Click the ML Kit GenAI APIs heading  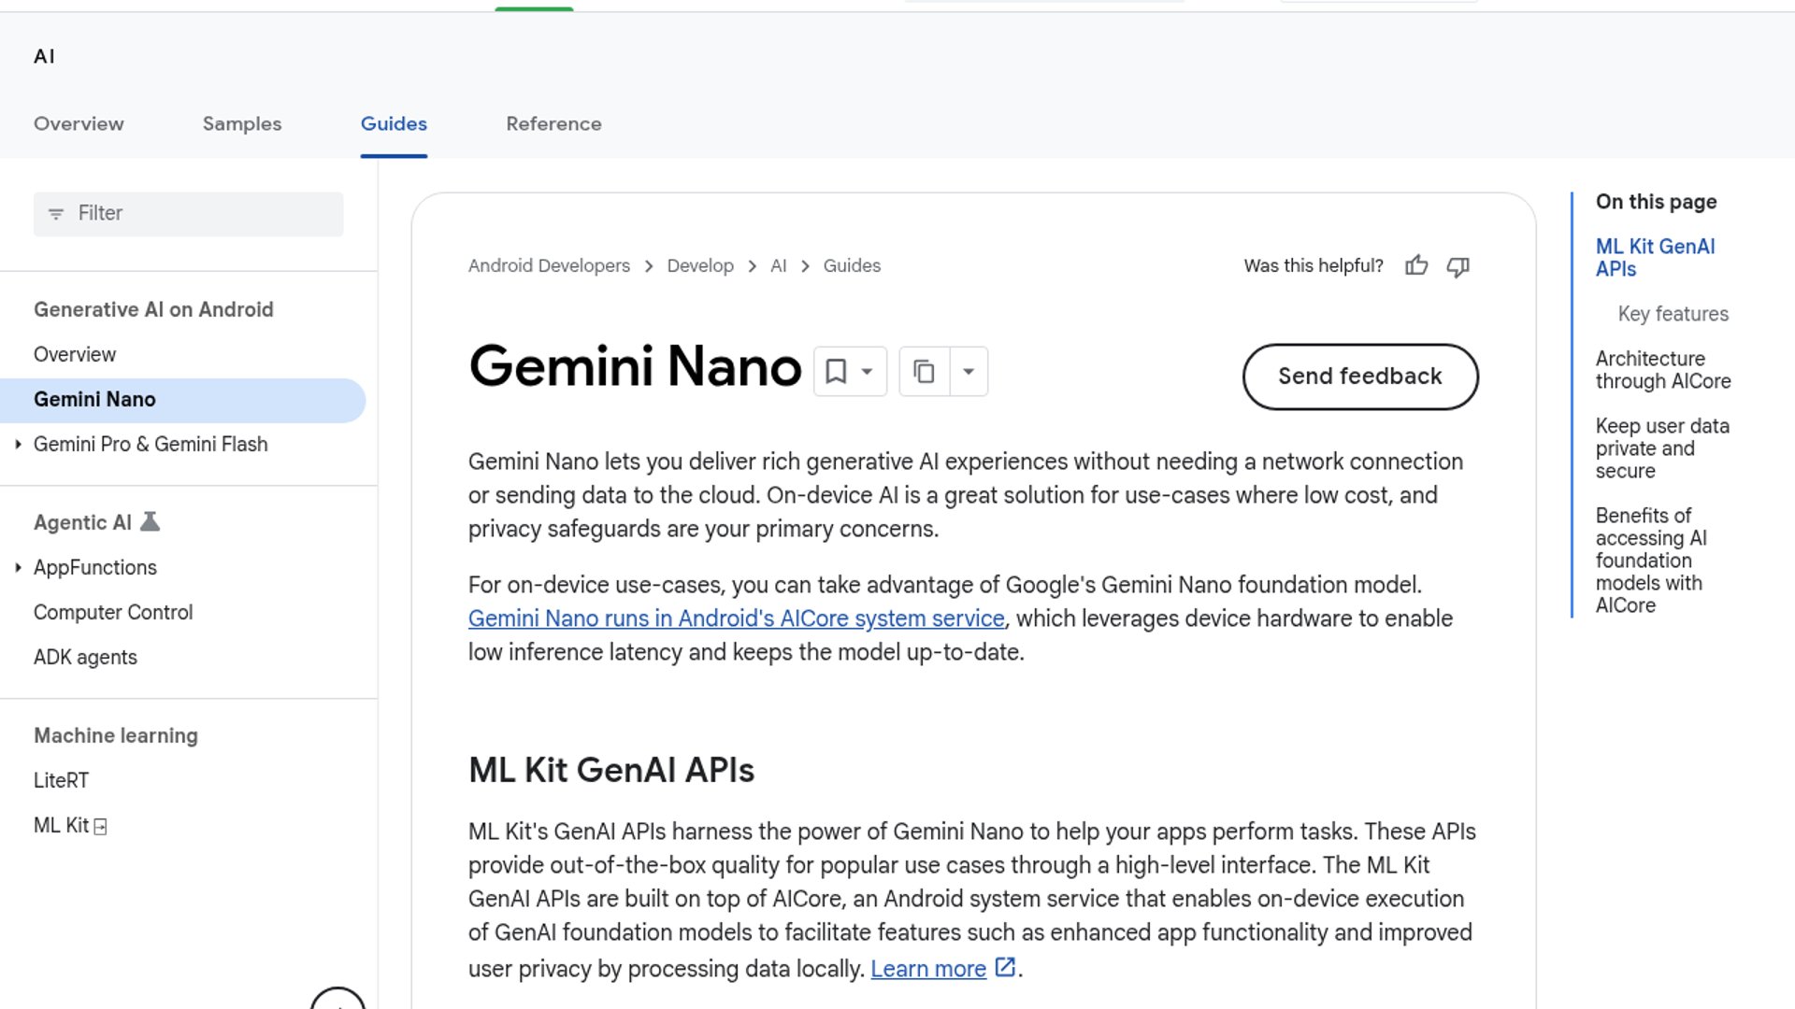click(x=611, y=771)
